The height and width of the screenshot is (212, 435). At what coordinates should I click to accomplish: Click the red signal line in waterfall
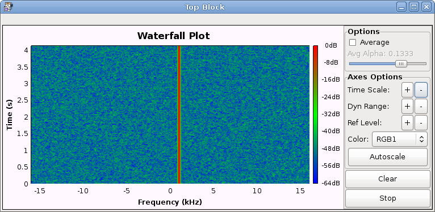pyautogui.click(x=179, y=115)
